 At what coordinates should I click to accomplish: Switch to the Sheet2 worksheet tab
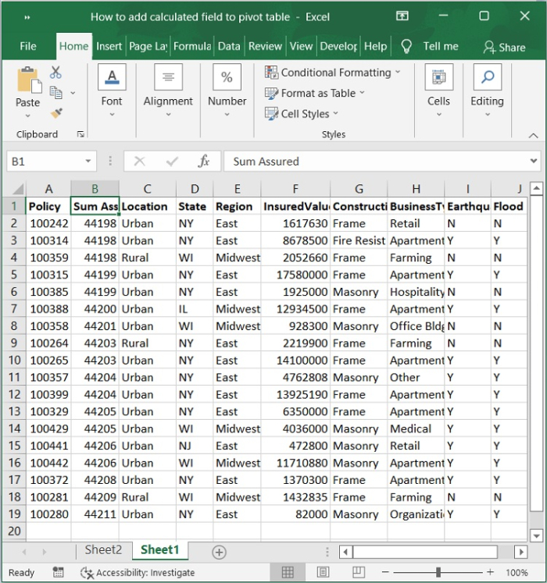click(103, 550)
